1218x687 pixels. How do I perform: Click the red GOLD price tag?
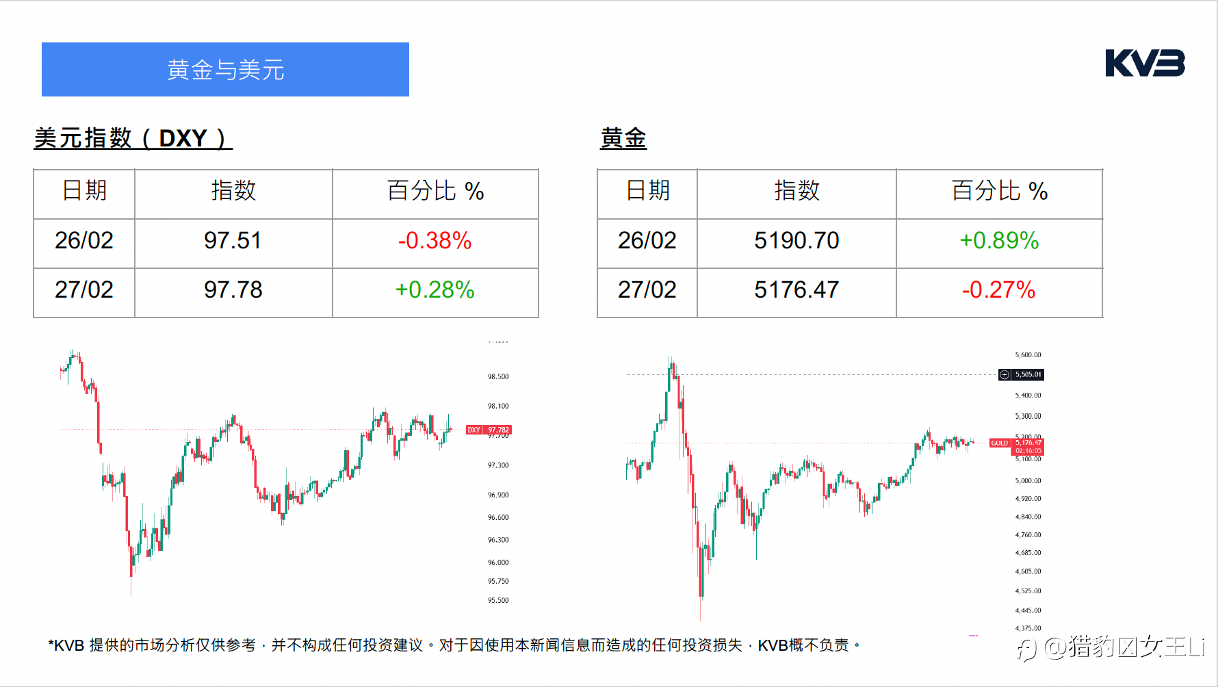[1016, 446]
